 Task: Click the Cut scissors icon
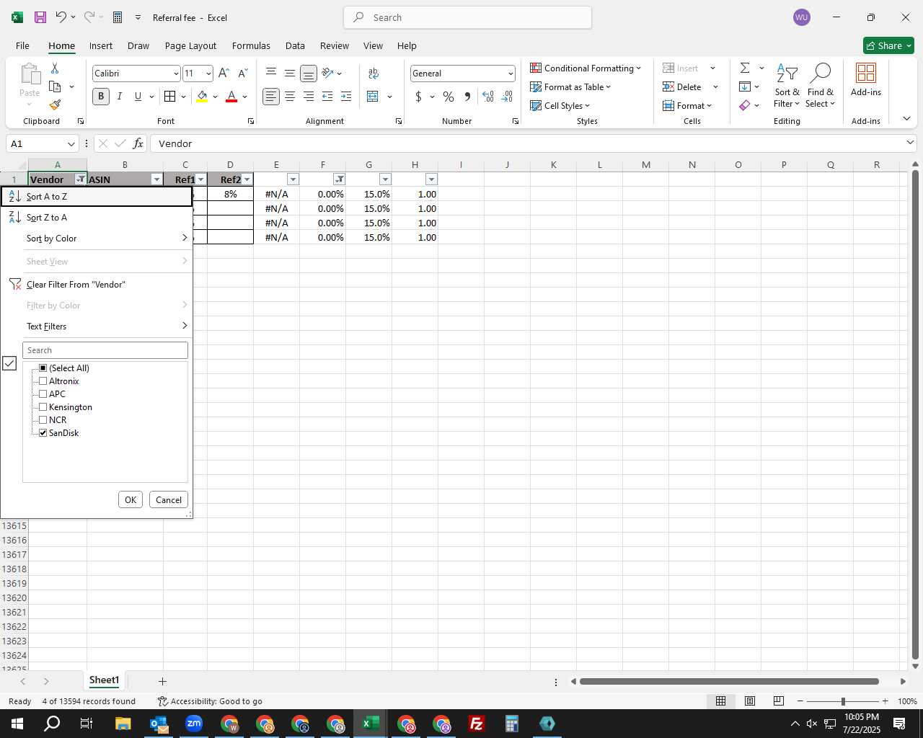point(55,68)
